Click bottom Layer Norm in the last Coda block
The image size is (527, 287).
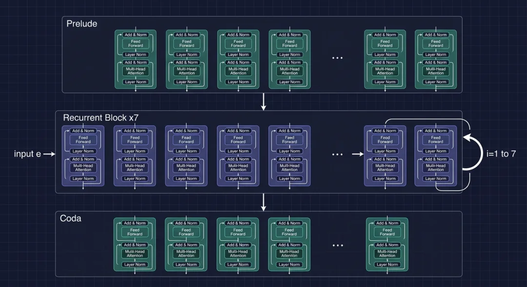[387, 265]
